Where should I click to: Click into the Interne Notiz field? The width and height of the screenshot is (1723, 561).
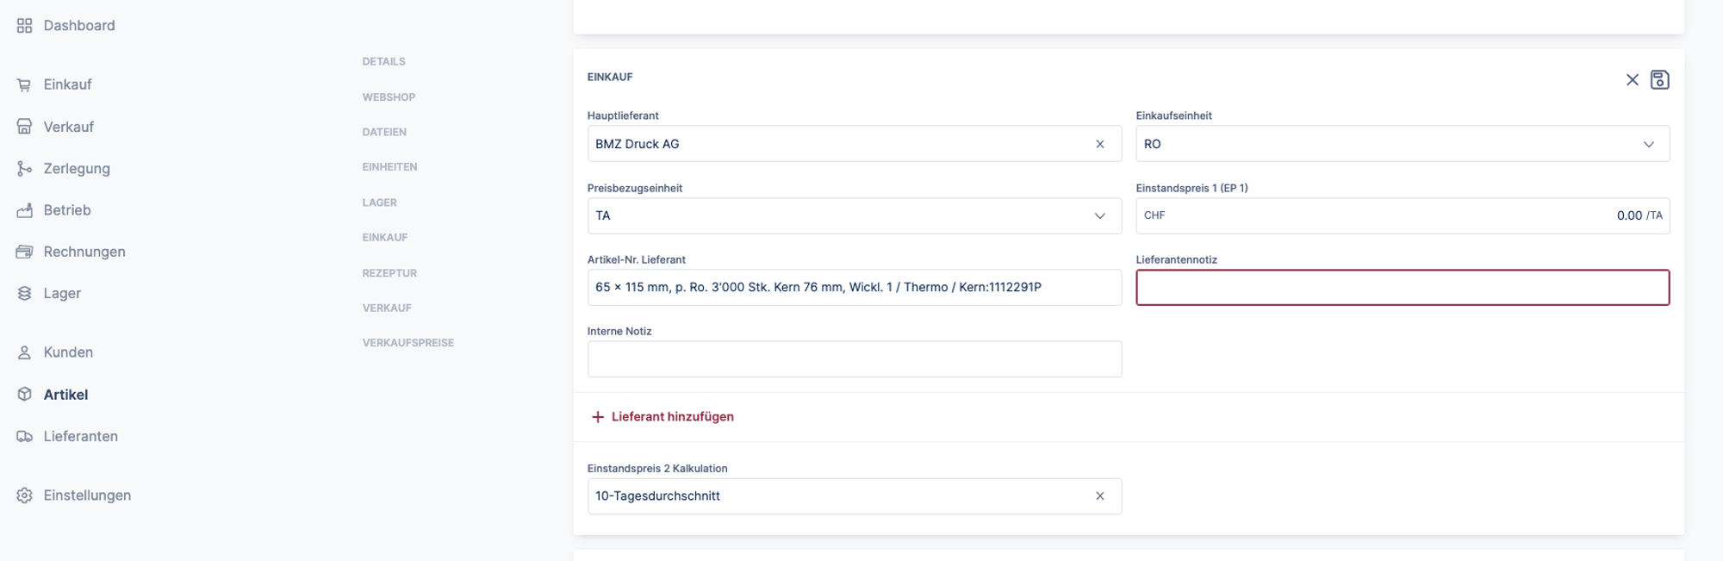(x=854, y=359)
